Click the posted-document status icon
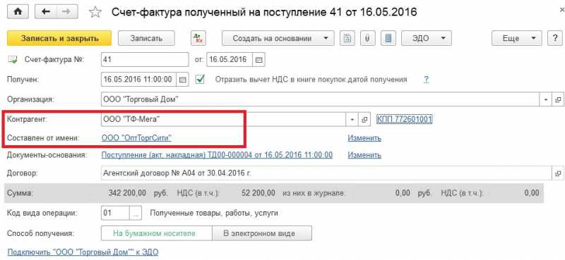This screenshot has height=260, width=565. click(13, 60)
